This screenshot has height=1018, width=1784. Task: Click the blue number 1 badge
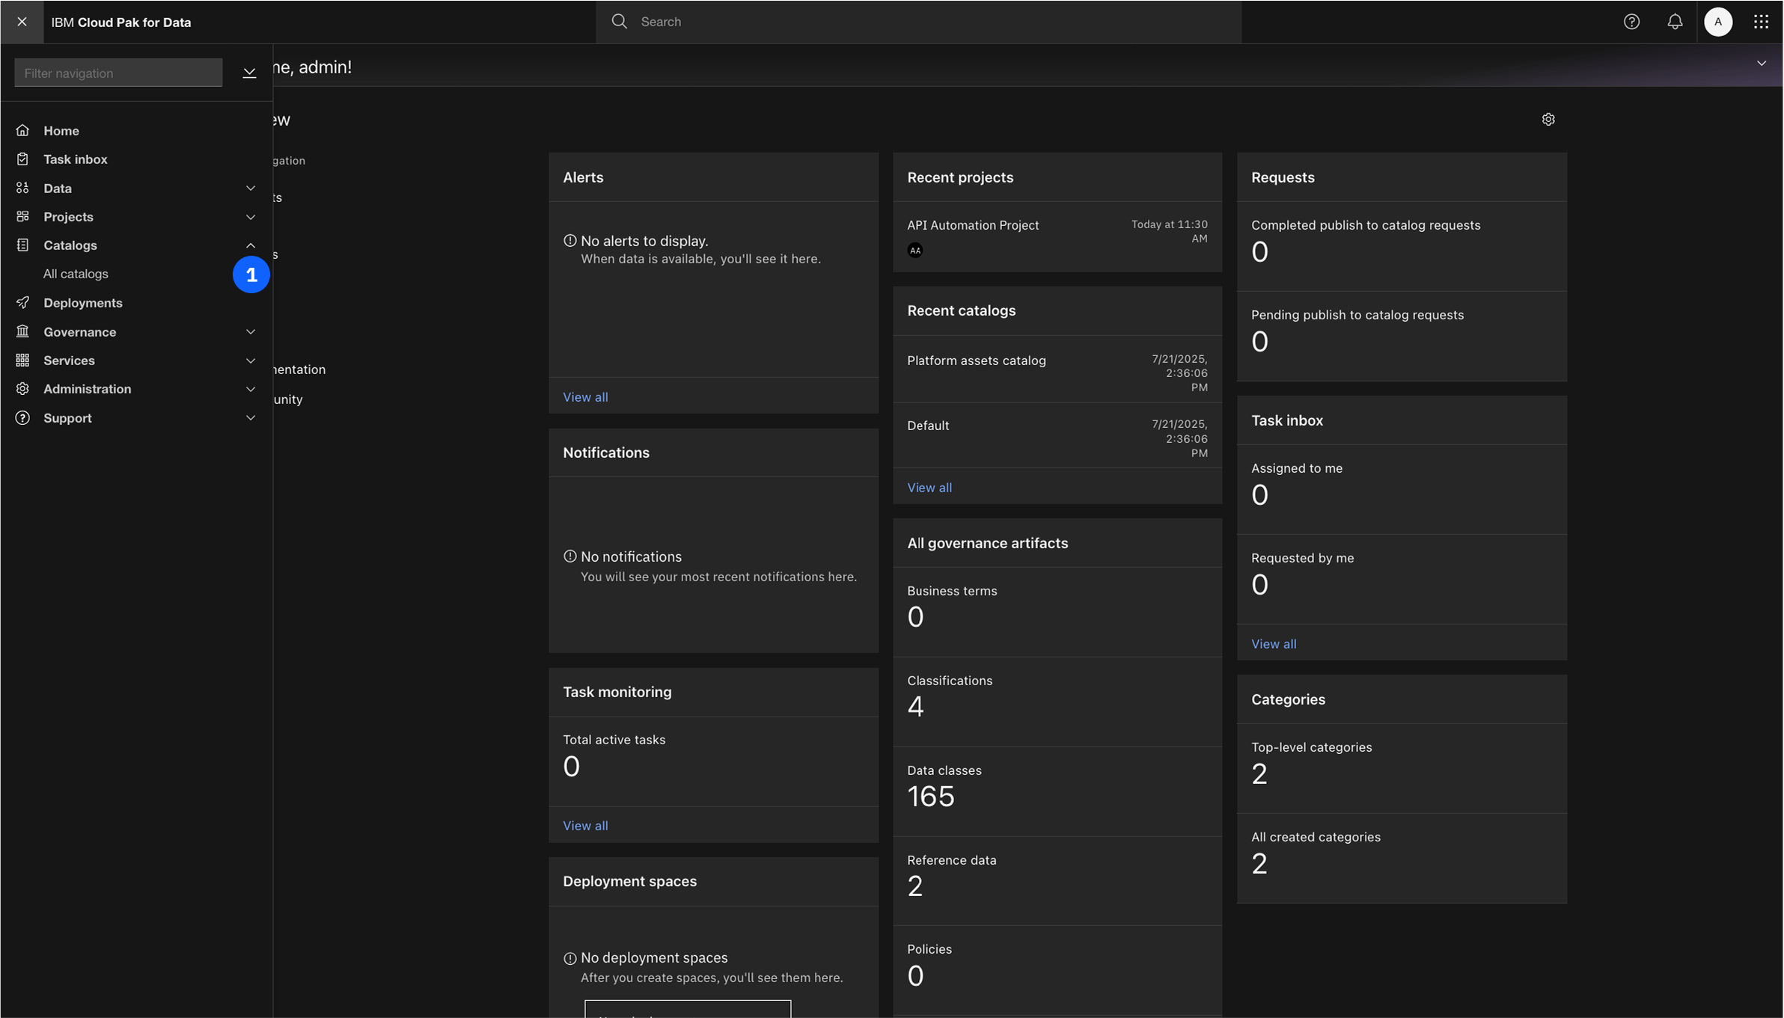[251, 275]
